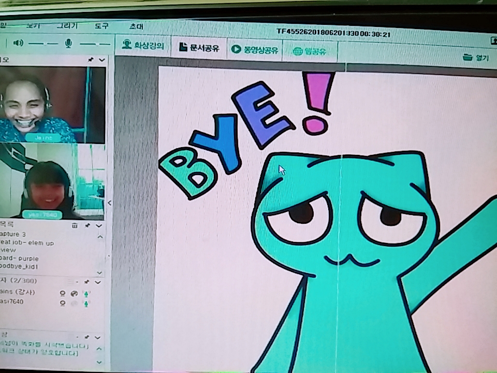Toggle the instructor's microphone in participant list
Image resolution: width=497 pixels, height=373 pixels.
click(86, 293)
